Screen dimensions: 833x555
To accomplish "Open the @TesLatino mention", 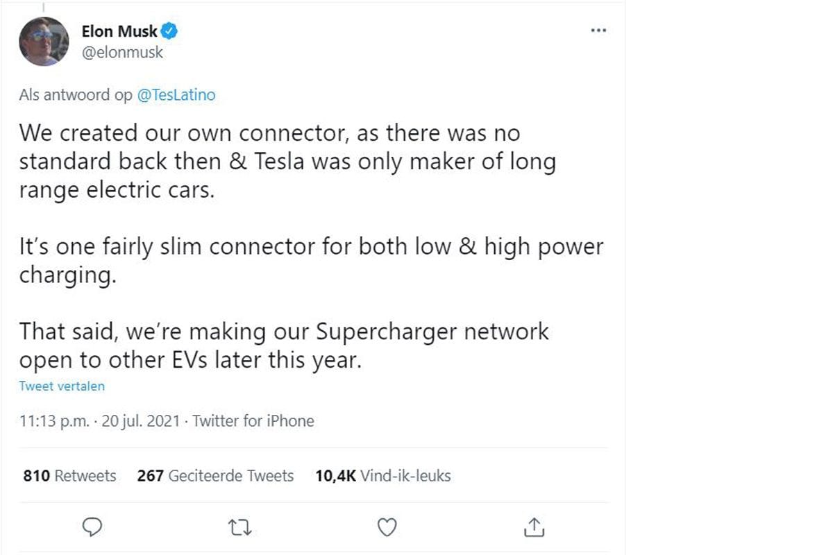I will tap(176, 94).
